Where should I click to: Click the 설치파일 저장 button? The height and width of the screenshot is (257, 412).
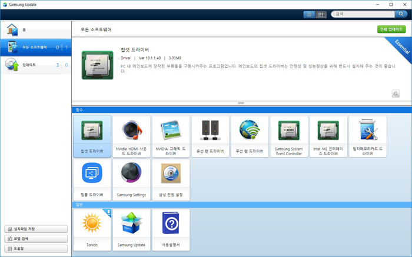[x=36, y=229]
